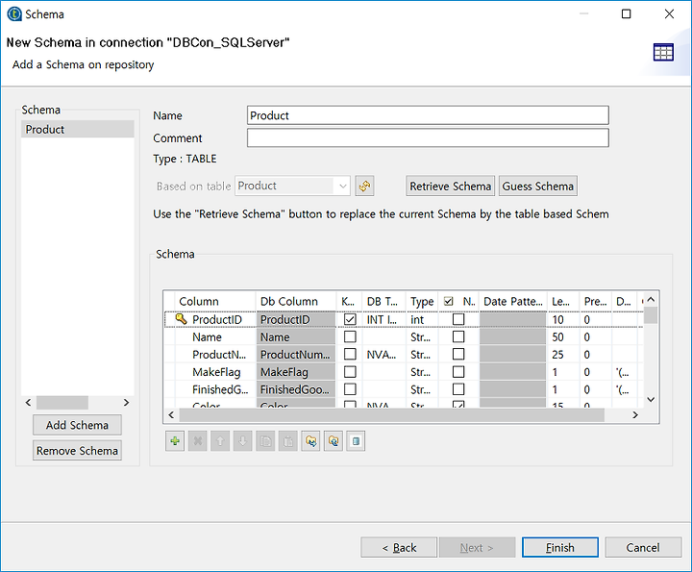Import schema from XML file icon
Viewport: 692px width, 572px height.
click(x=310, y=441)
